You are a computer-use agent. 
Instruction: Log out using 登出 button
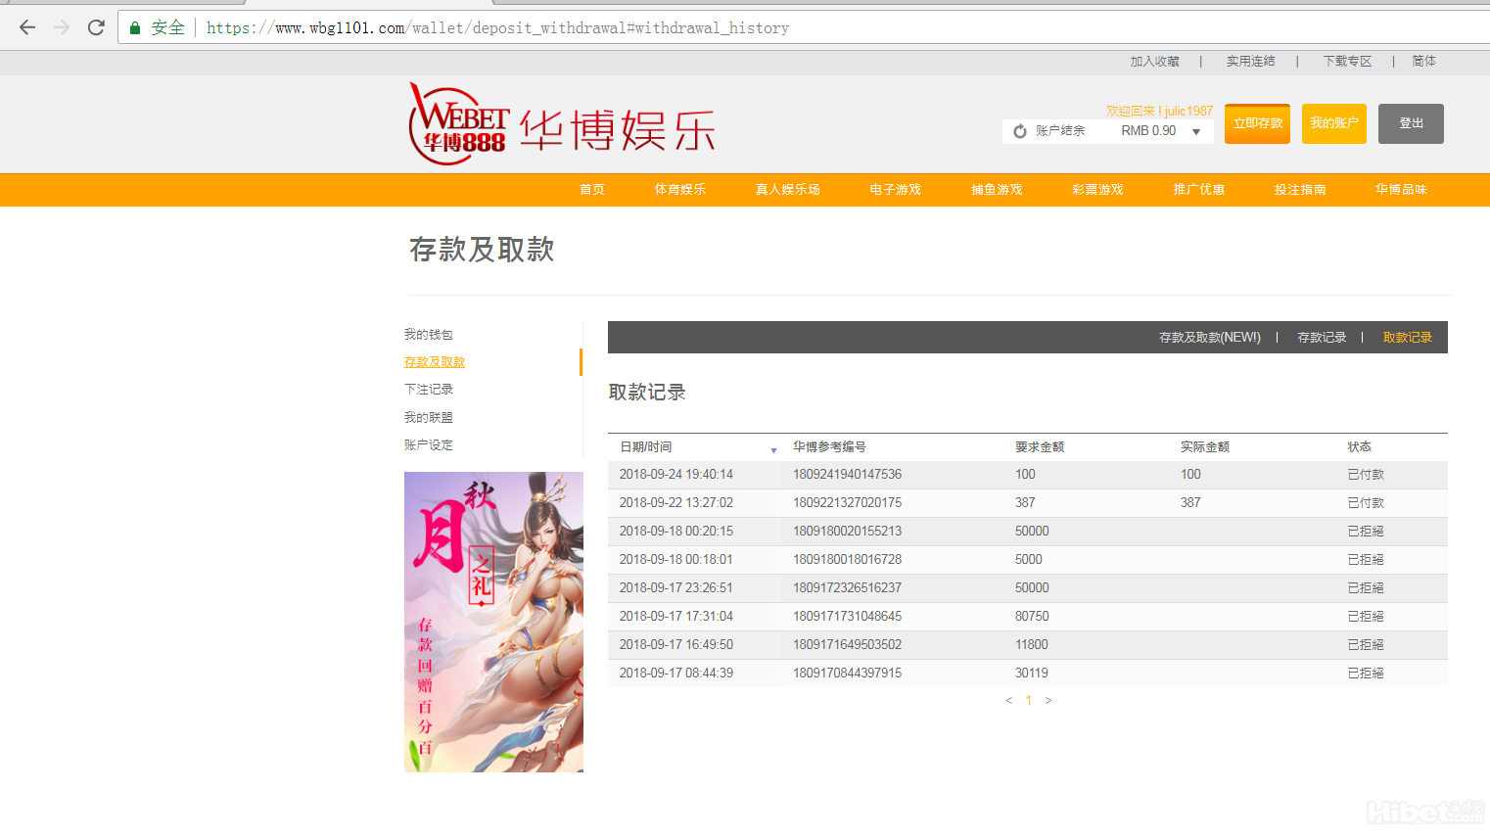pyautogui.click(x=1411, y=124)
